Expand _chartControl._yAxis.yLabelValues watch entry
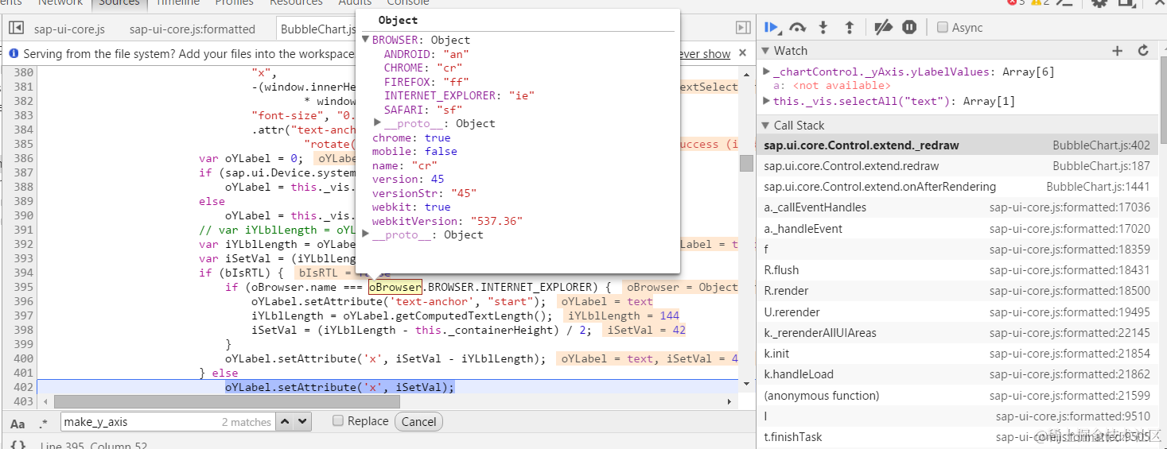 point(766,72)
